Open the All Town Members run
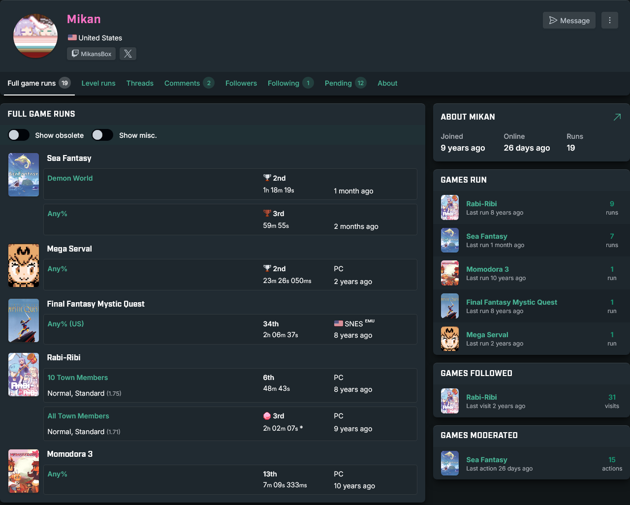 pos(78,416)
